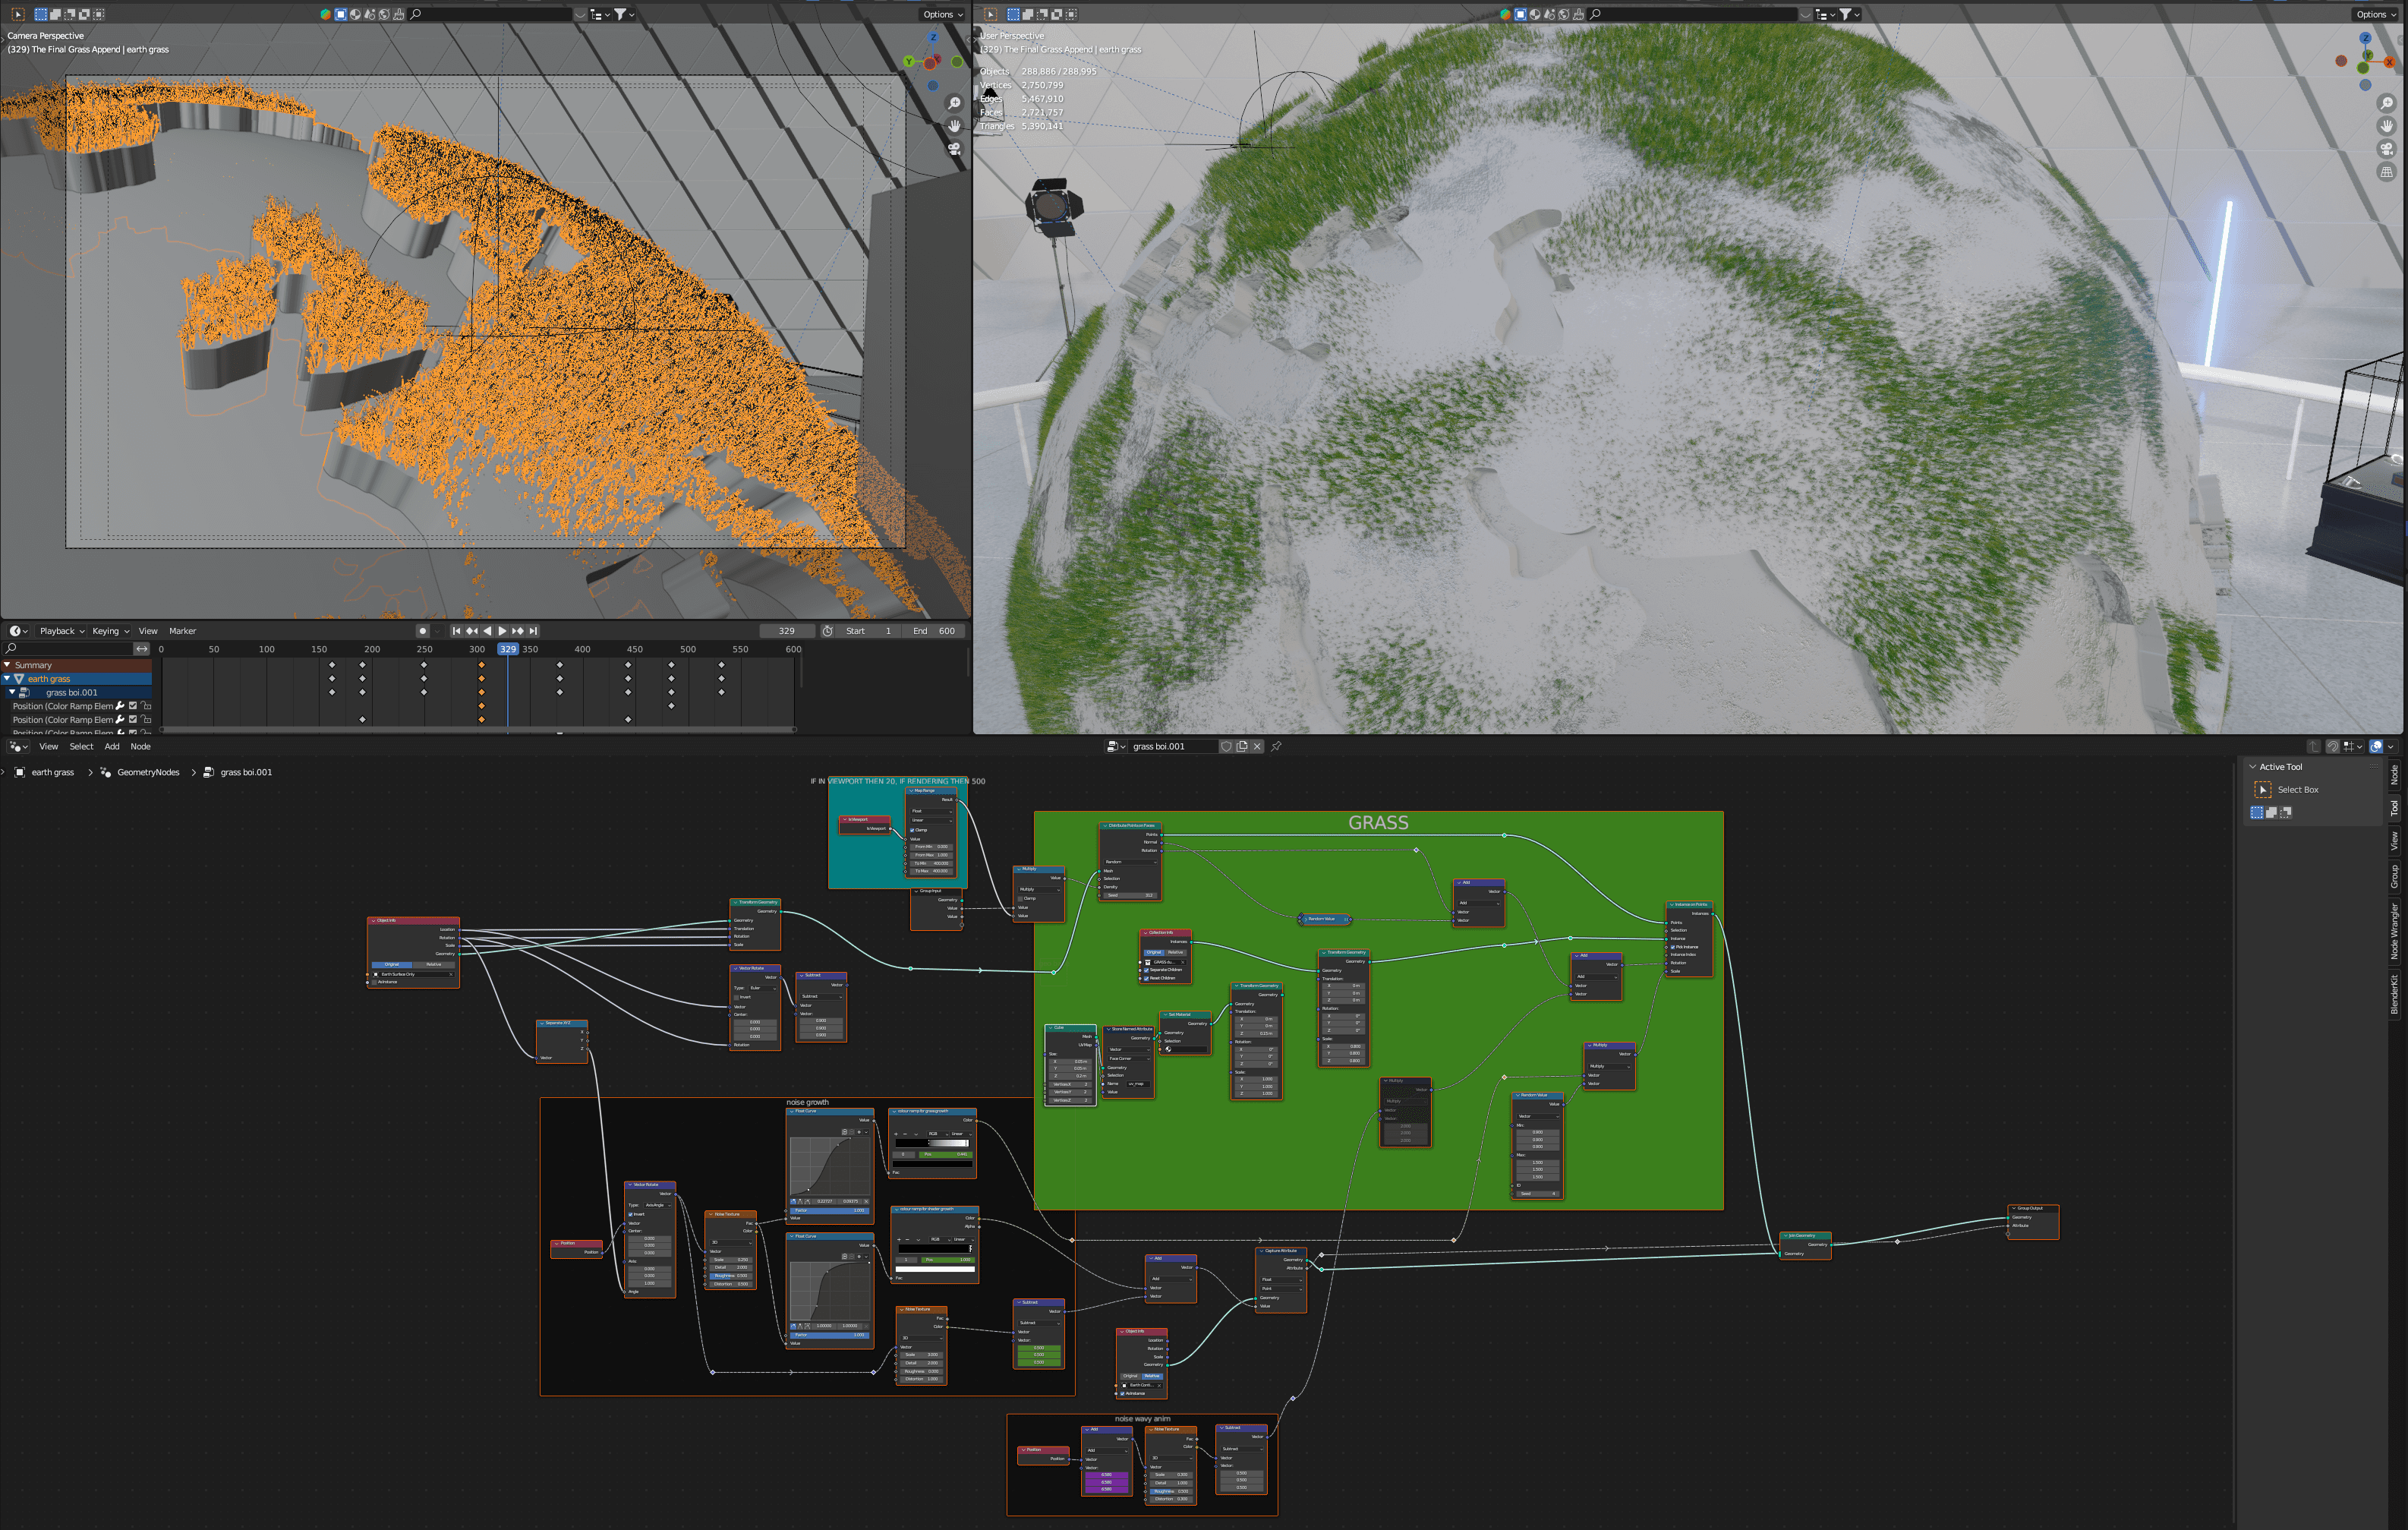
Task: Toggle lock on second Position Color Ramp channel
Action: tap(146, 720)
